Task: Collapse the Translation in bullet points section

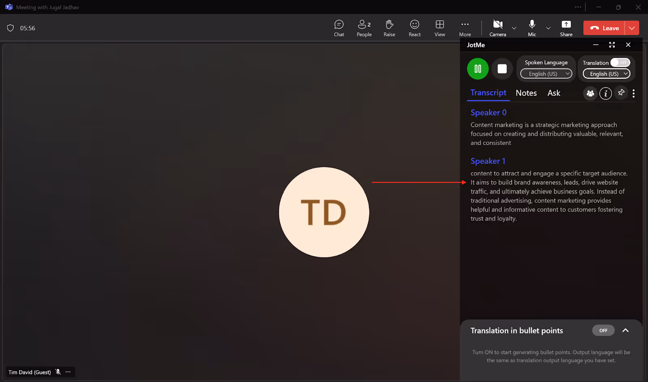Action: point(625,330)
